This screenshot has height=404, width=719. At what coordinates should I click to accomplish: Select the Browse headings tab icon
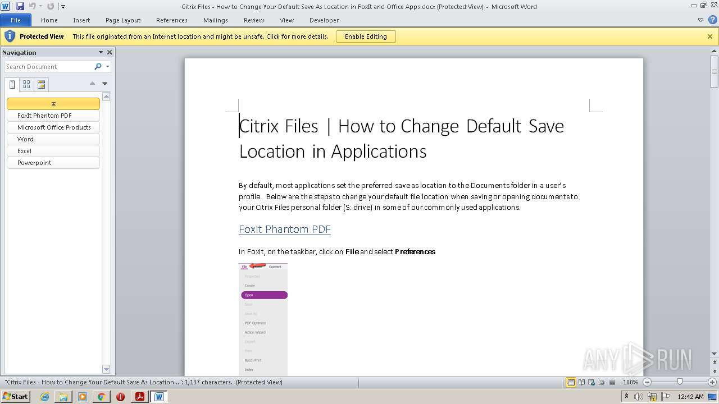tap(12, 85)
